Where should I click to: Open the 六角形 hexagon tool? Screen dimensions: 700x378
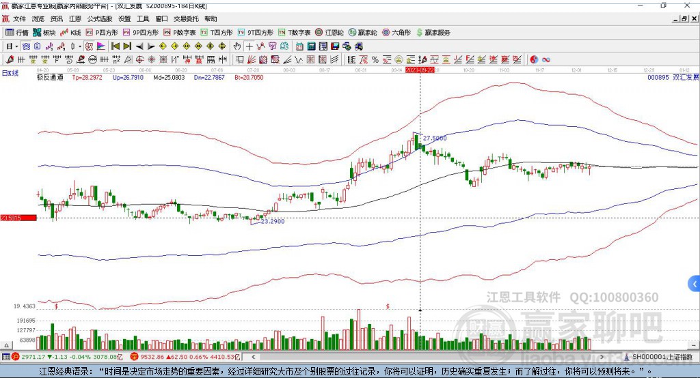[396, 33]
